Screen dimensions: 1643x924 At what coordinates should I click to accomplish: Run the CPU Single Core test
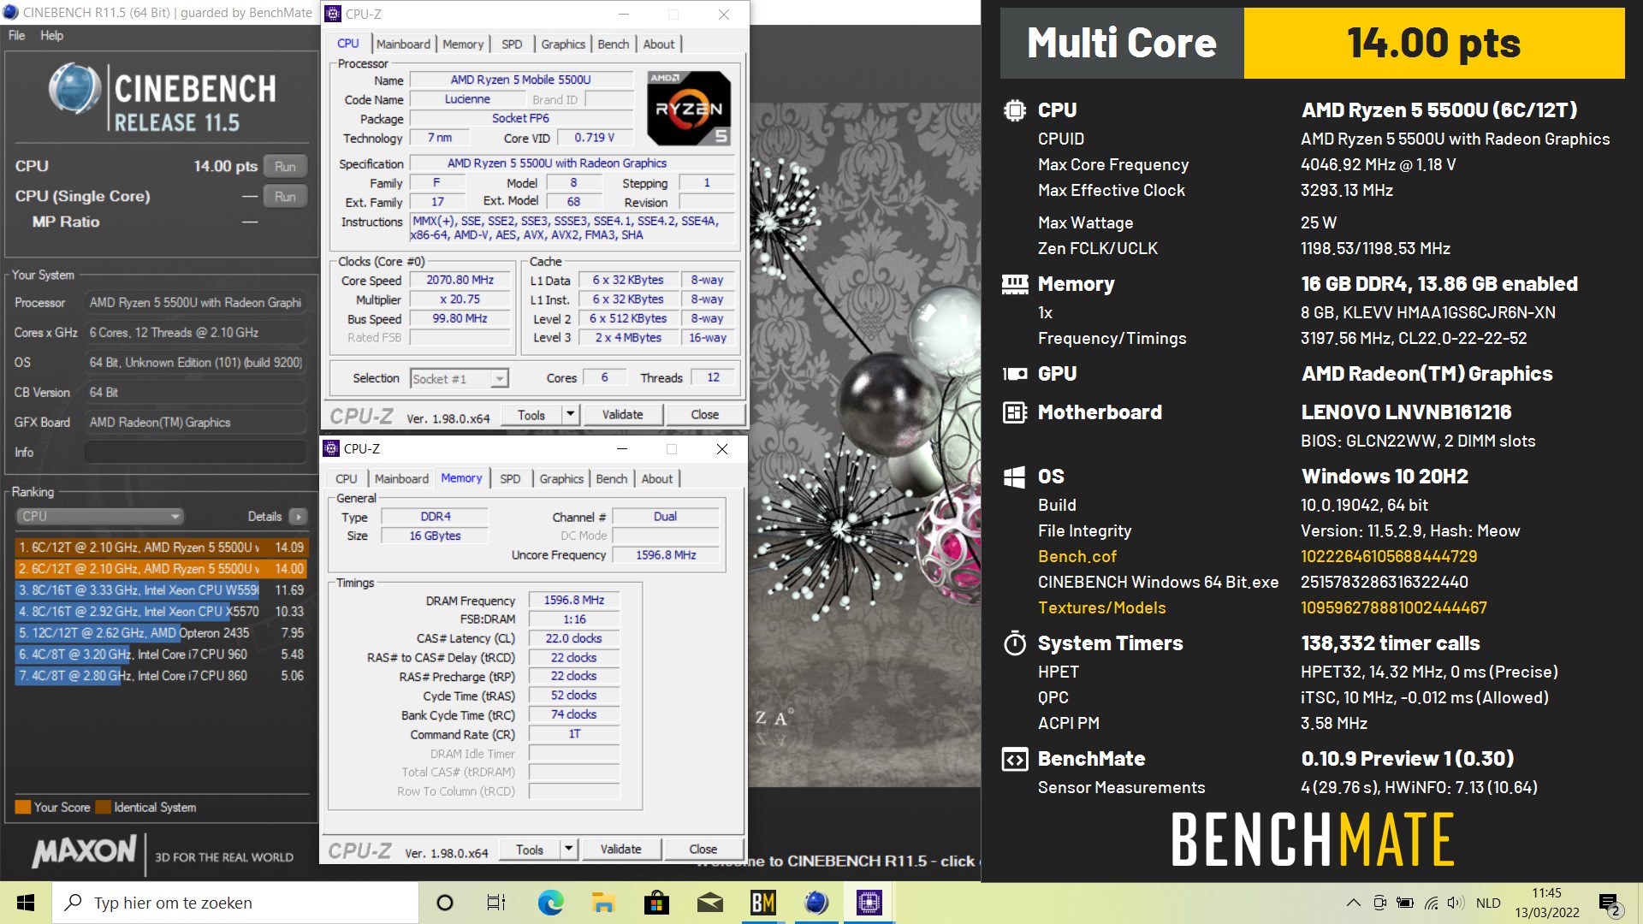285,197
